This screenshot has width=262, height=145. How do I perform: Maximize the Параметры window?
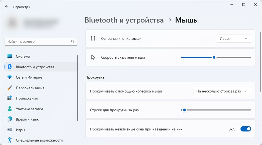point(244,5)
